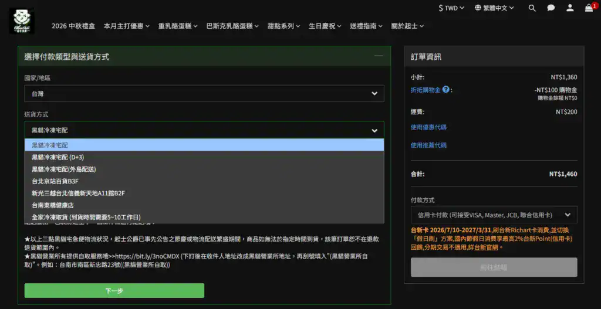This screenshot has height=309, width=601.
Task: Open the 台新官網 link
Action: pyautogui.click(x=487, y=247)
